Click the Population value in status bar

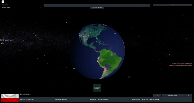pyautogui.click(x=61, y=100)
